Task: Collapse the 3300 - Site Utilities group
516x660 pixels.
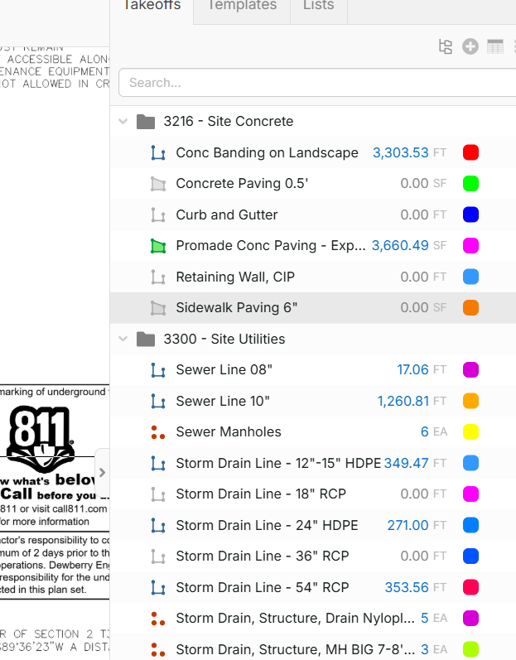Action: point(123,340)
